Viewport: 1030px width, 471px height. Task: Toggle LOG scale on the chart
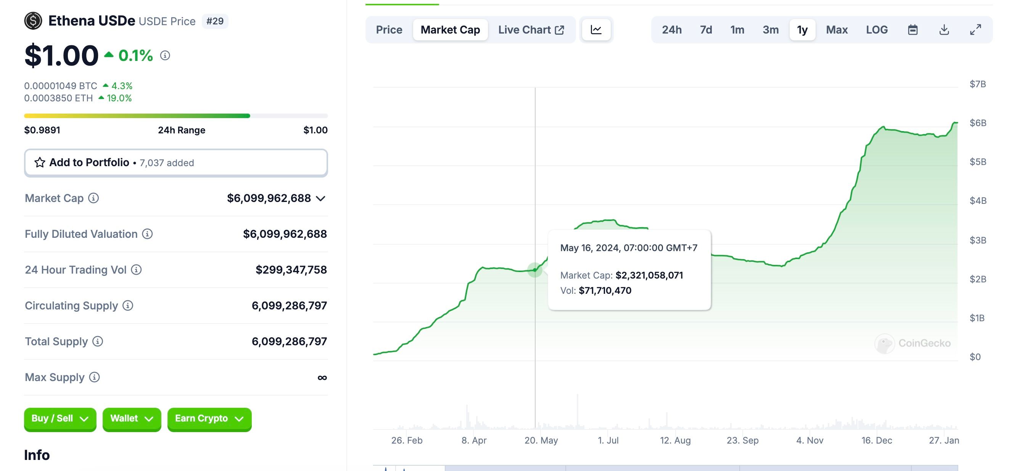point(877,30)
